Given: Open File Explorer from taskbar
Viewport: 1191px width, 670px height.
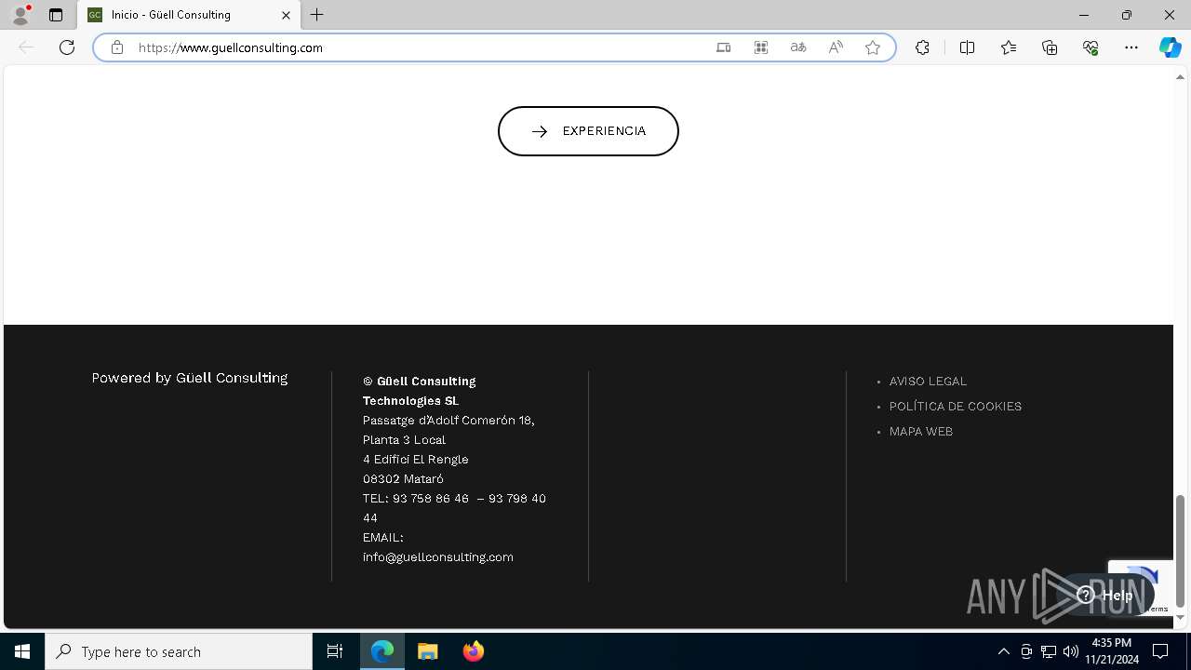Looking at the screenshot, I should click(x=428, y=651).
